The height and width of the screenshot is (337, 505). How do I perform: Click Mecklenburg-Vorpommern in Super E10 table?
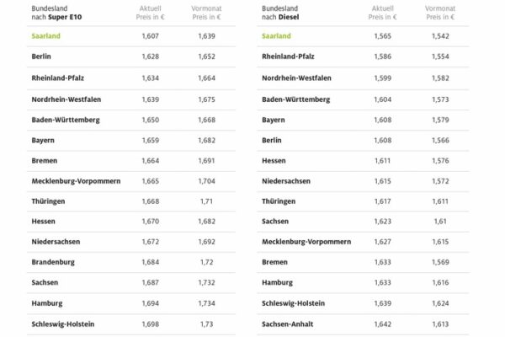tap(76, 181)
